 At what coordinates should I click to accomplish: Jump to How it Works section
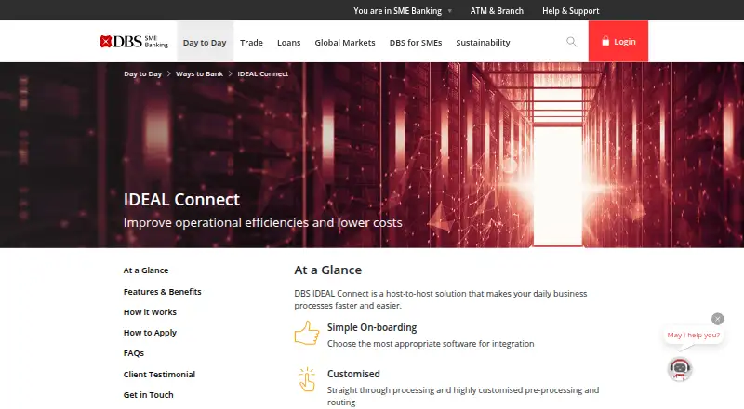coord(150,312)
